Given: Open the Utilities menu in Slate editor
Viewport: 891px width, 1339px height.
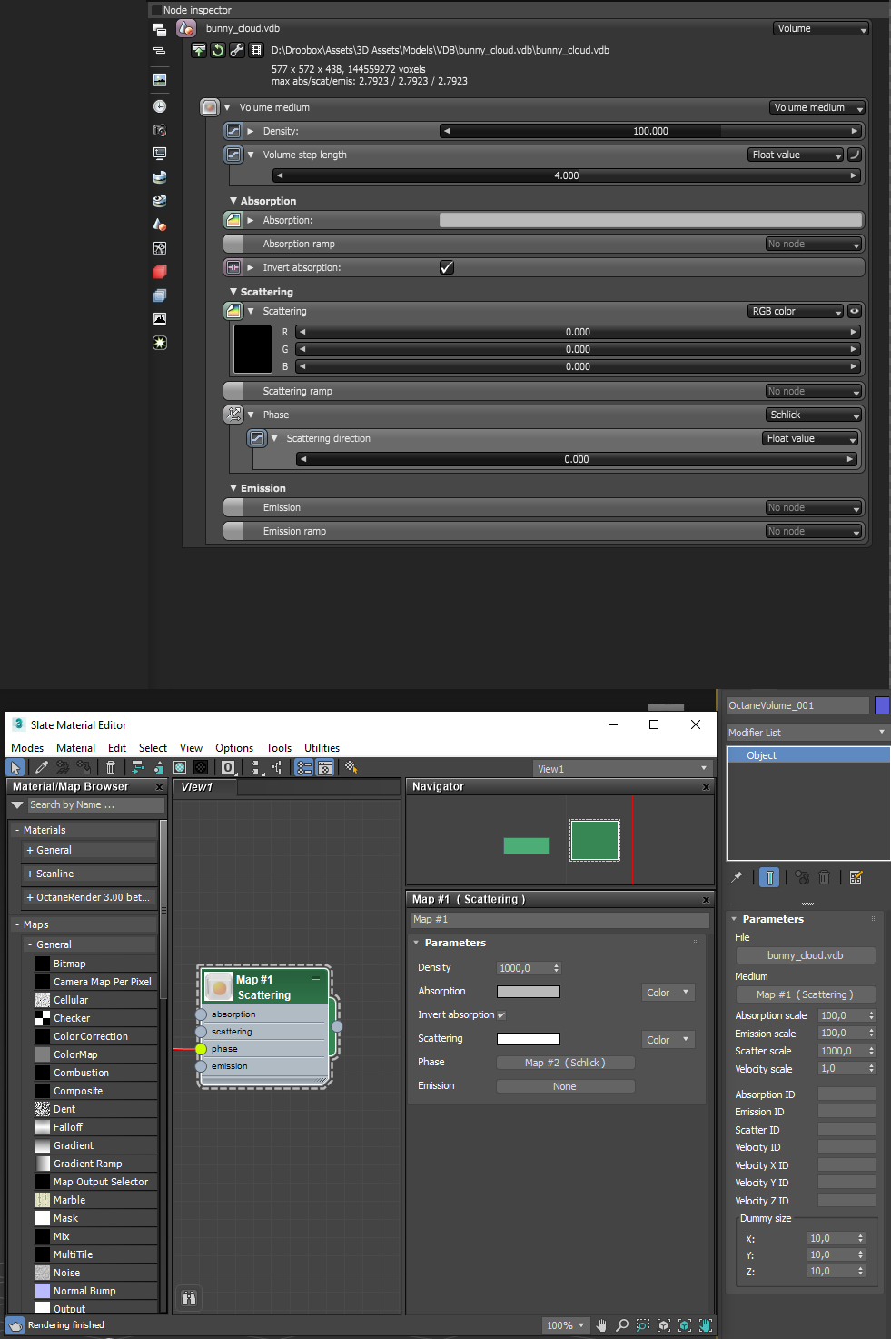Looking at the screenshot, I should 322,748.
